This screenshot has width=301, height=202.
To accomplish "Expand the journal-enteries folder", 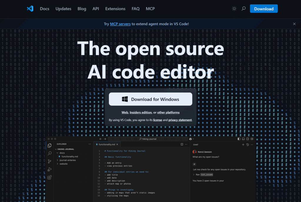I will click(57, 160).
